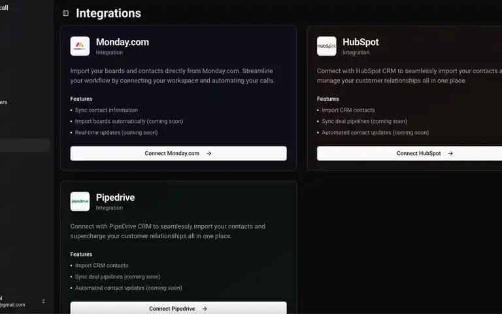502x314 pixels.
Task: Open the sidebar item ending in "ers"
Action: [x=3, y=102]
